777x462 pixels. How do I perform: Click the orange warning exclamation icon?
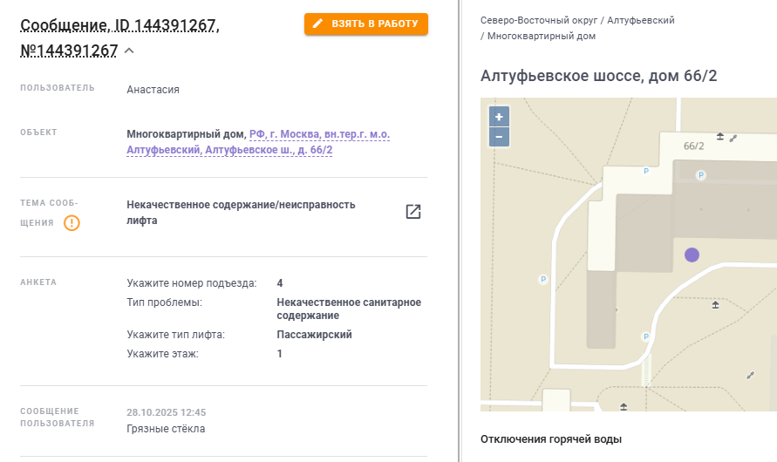(72, 223)
